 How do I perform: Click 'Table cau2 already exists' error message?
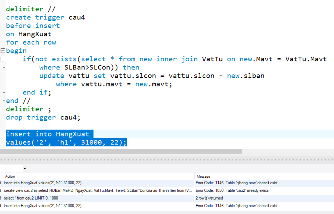point(232,191)
